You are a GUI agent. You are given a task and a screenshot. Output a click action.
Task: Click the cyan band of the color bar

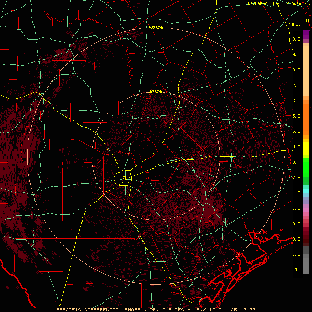[306, 191]
